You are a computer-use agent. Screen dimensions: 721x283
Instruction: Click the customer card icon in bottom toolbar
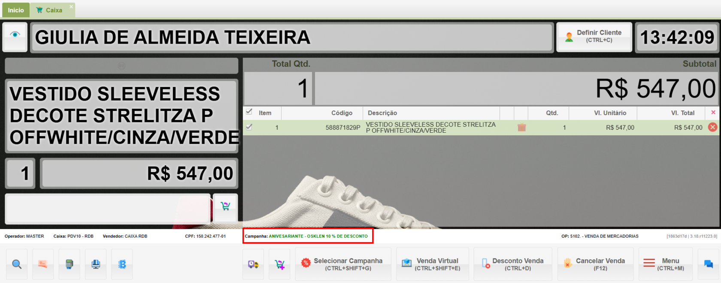[x=43, y=264]
